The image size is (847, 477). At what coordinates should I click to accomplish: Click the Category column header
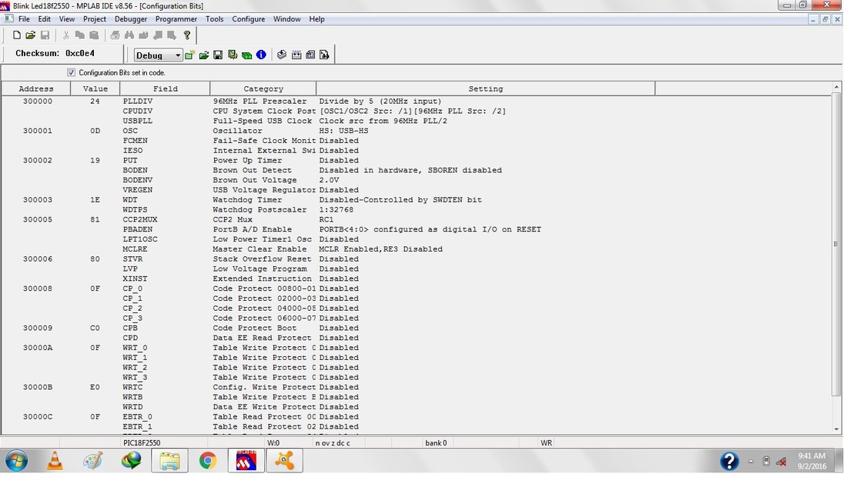[x=263, y=88]
